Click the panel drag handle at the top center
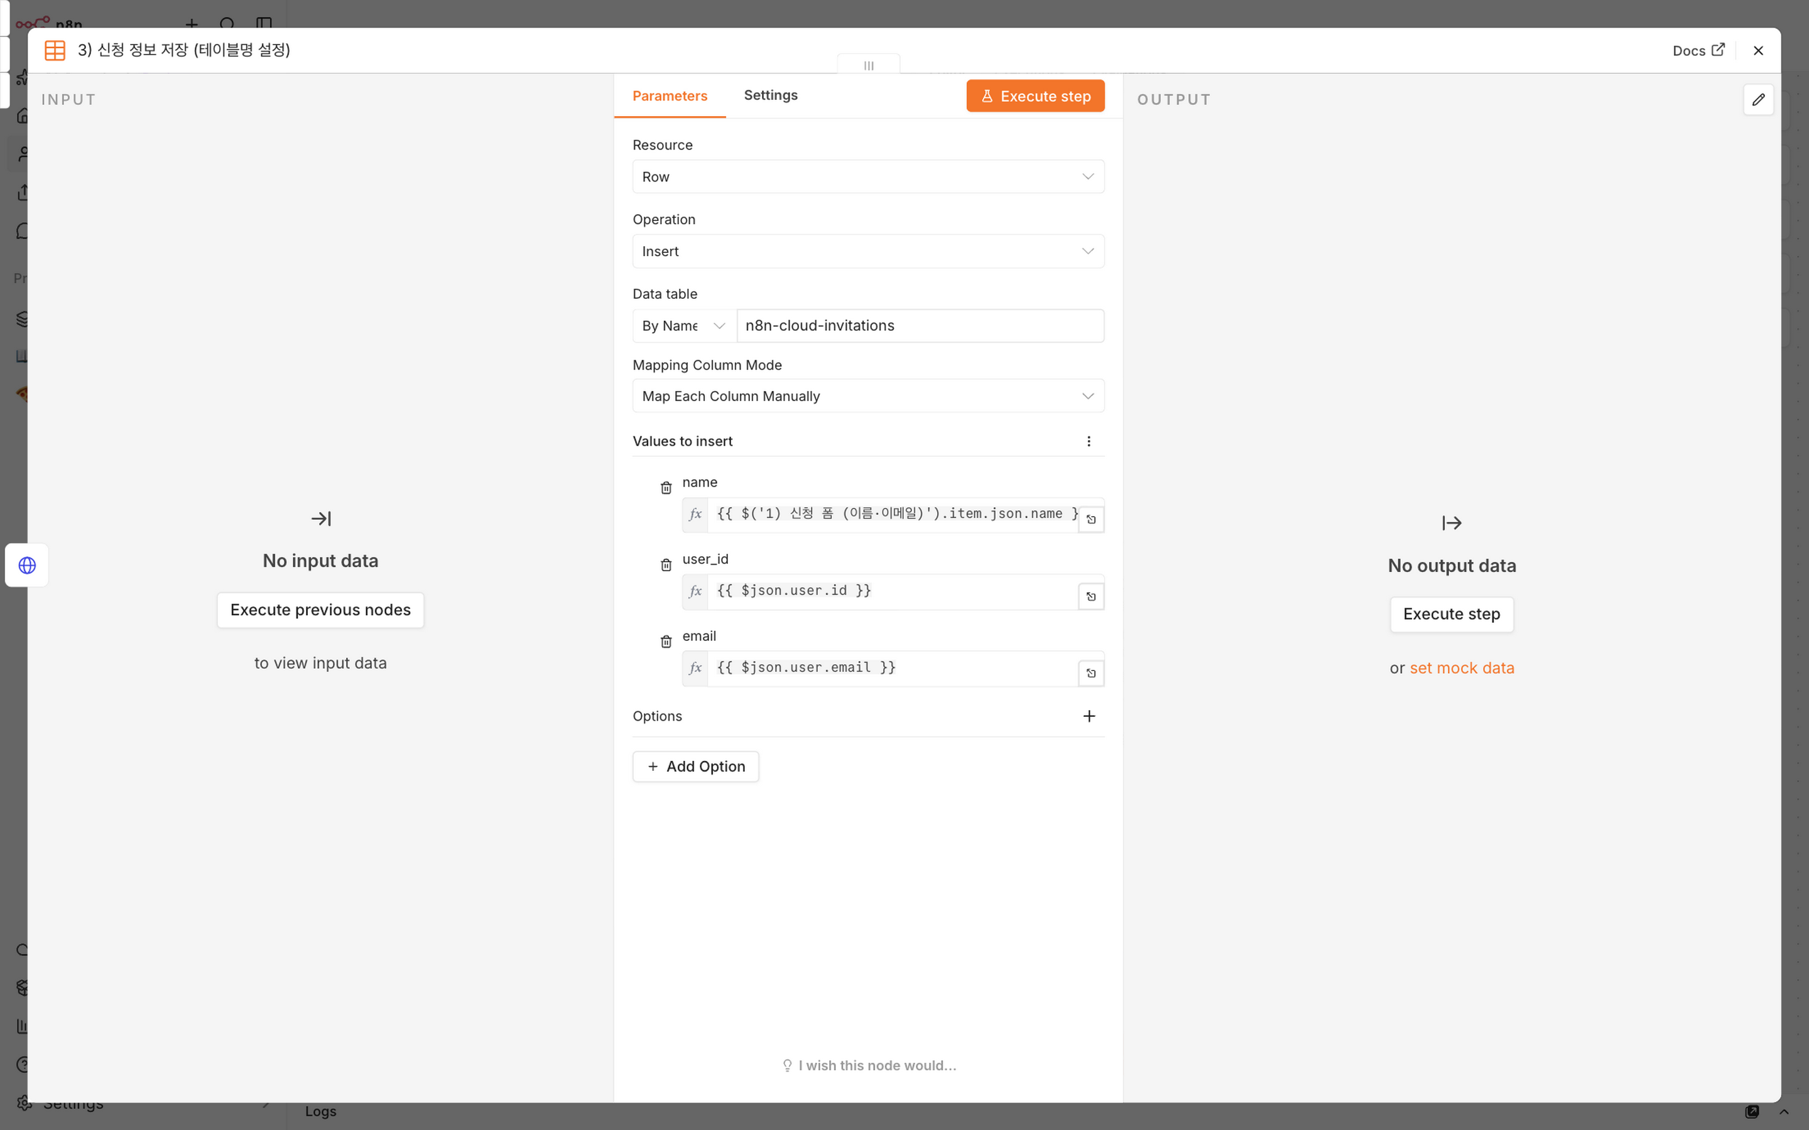The height and width of the screenshot is (1130, 1809). 868,65
